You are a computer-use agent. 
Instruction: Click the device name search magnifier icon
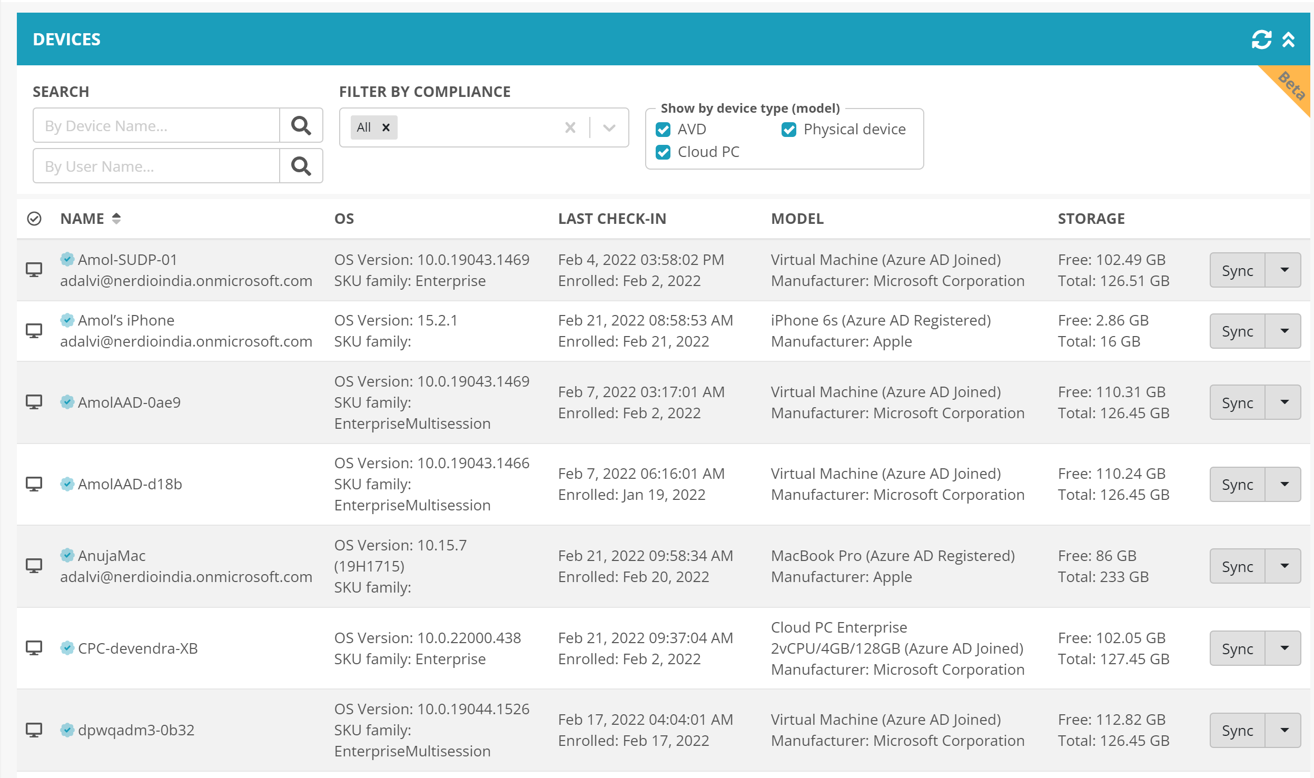[301, 125]
